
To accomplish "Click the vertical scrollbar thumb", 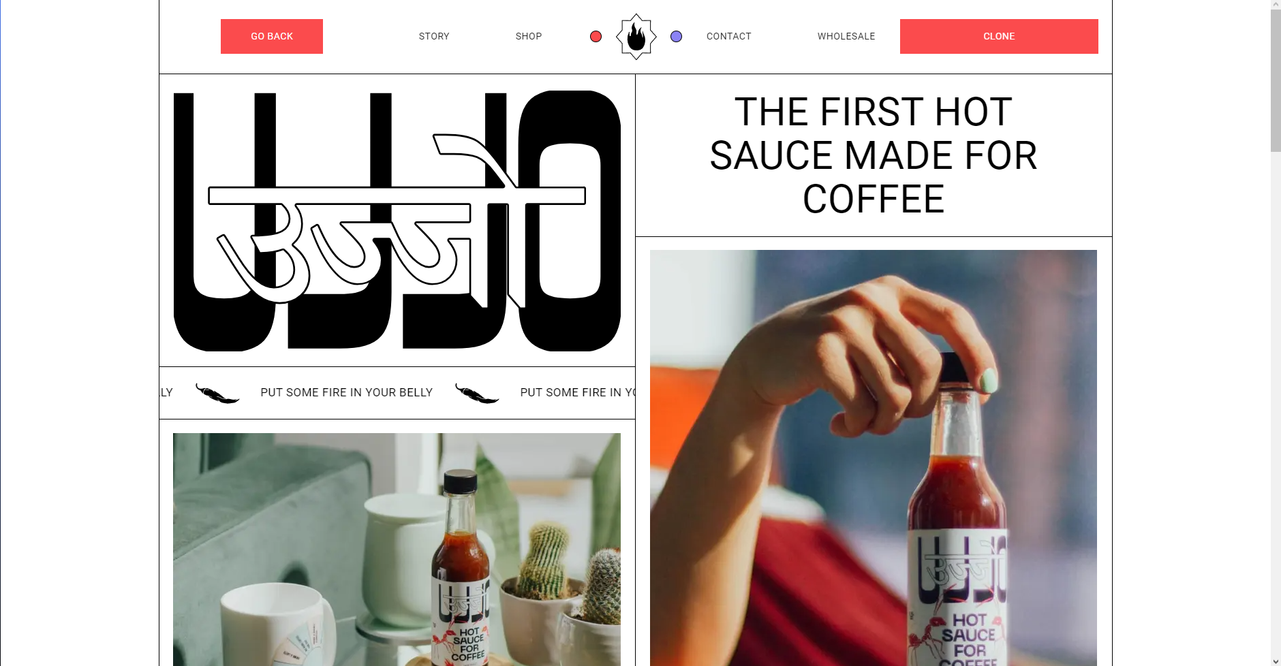I will [x=1276, y=80].
